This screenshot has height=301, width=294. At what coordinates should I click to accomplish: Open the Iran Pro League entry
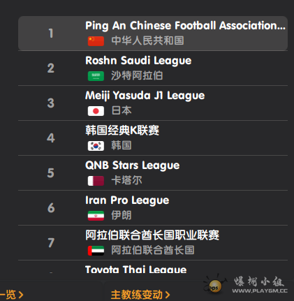153,208
